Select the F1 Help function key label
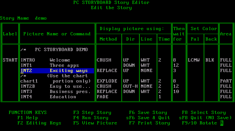This screenshot has height=131, width=235. pyautogui.click(x=27, y=118)
